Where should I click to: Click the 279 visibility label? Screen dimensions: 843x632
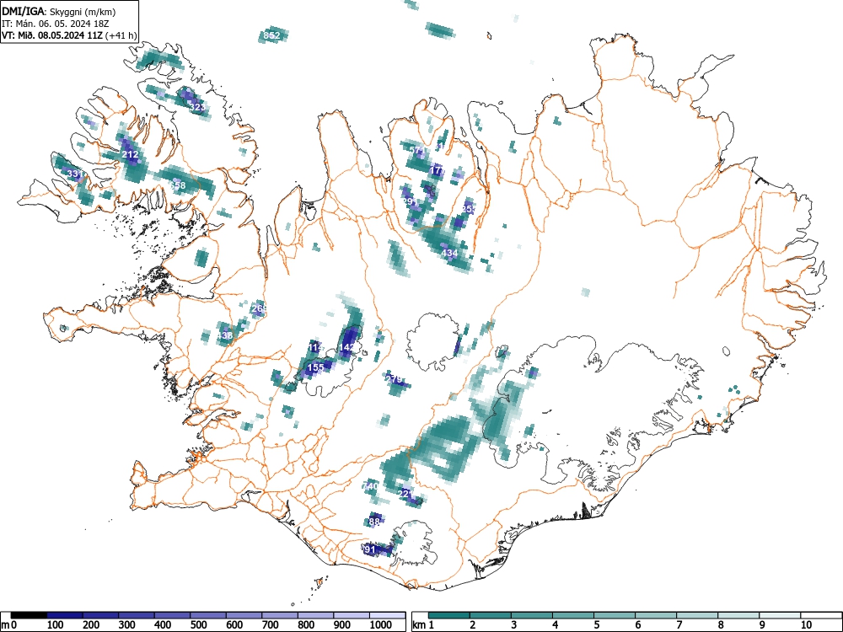[394, 379]
